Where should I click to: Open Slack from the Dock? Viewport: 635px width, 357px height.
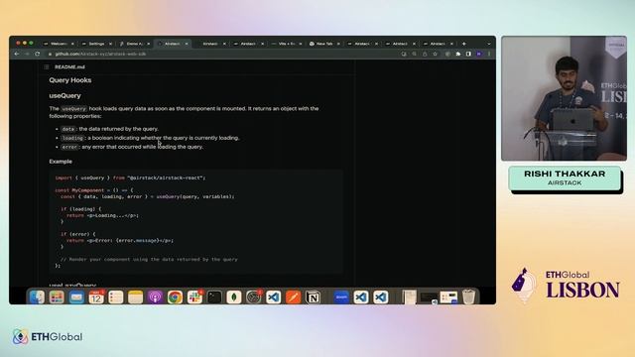pos(194,297)
